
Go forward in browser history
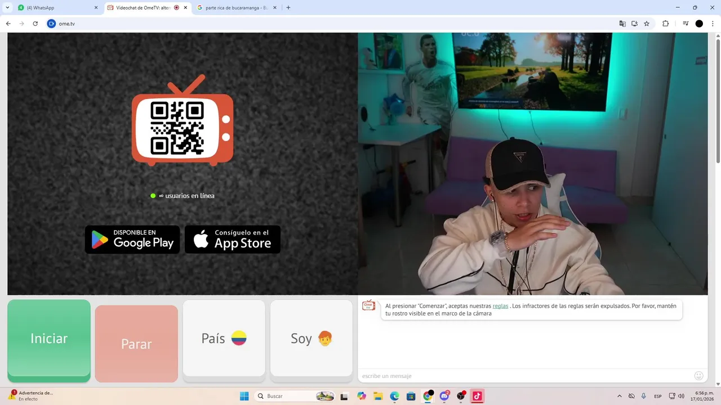click(22, 24)
